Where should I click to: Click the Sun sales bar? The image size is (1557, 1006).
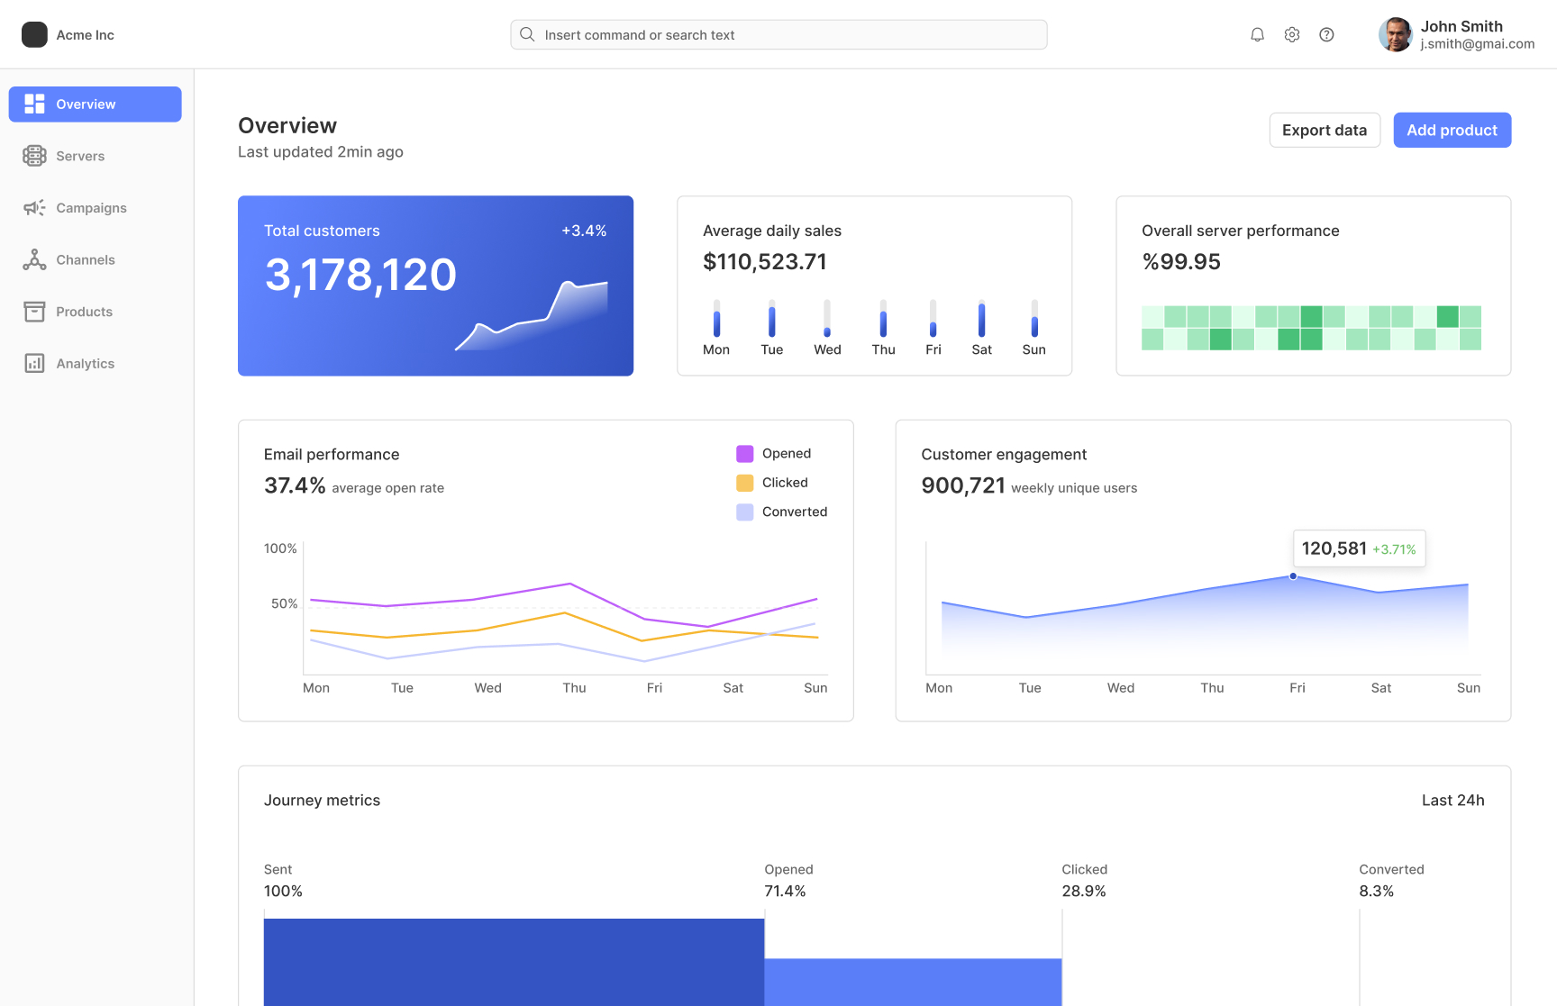[1034, 319]
